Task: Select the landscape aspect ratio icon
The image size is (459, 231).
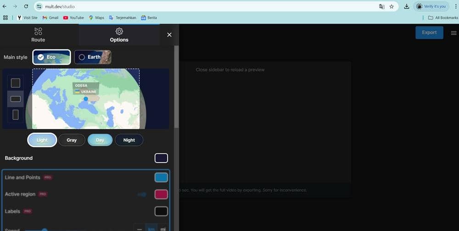Action: 16,99
